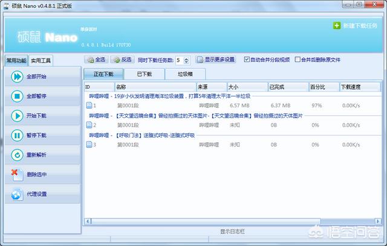Open 代理设置 (Proxy Settings) from sidebar

point(17,194)
